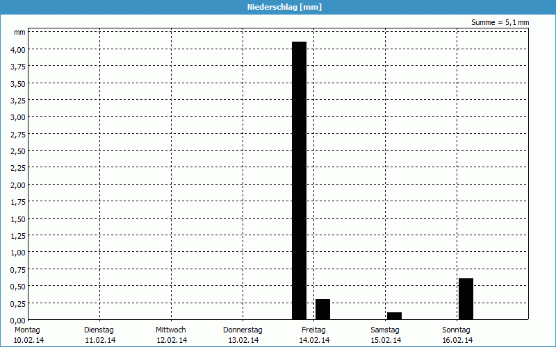The image size is (556, 347).
Task: Click the 3,75 y-axis value
Action: (x=18, y=67)
